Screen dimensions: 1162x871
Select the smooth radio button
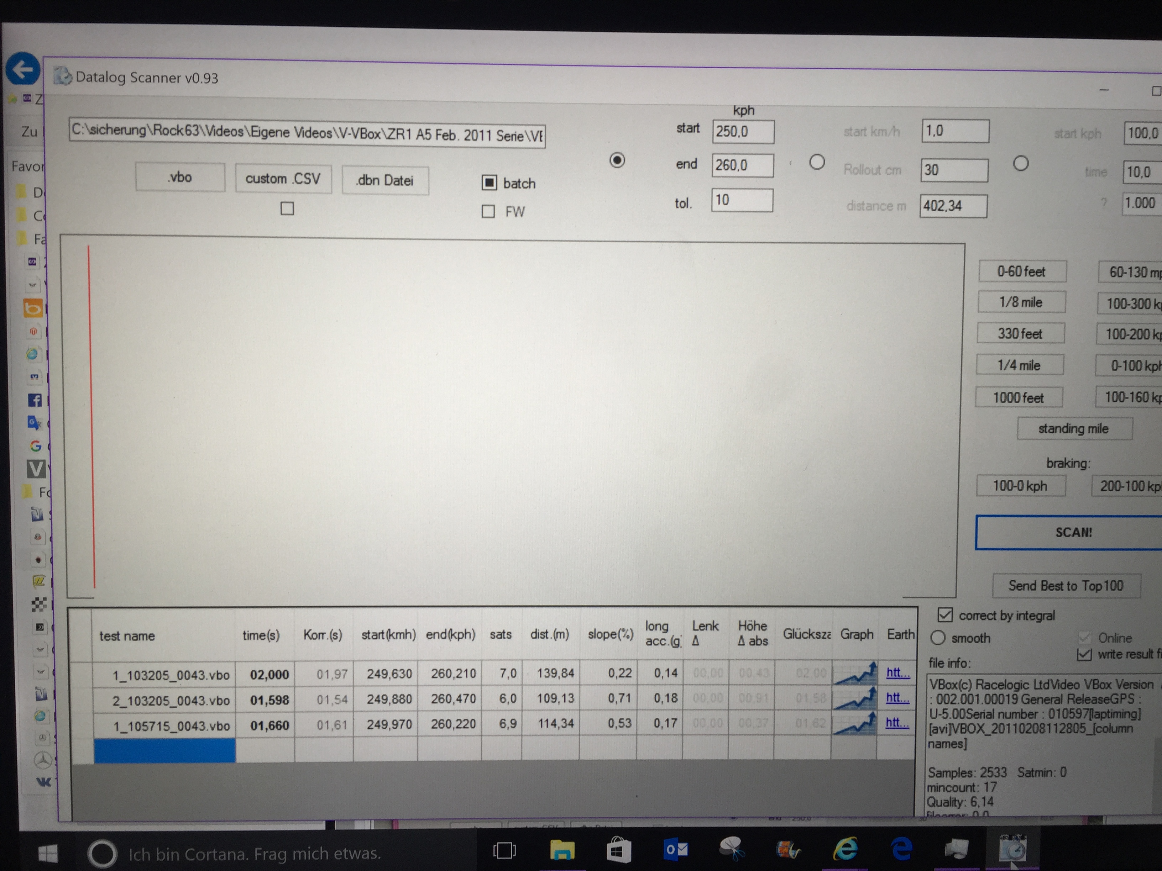pyautogui.click(x=938, y=638)
